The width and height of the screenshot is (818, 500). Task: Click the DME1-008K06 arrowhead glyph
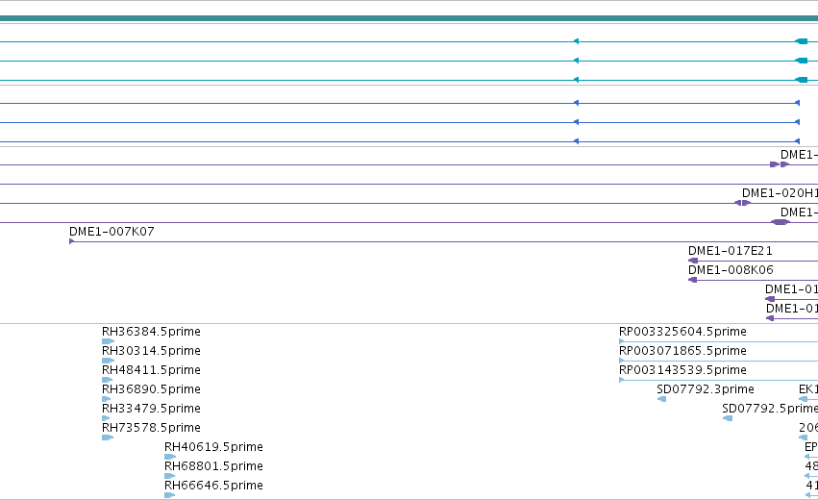692,280
